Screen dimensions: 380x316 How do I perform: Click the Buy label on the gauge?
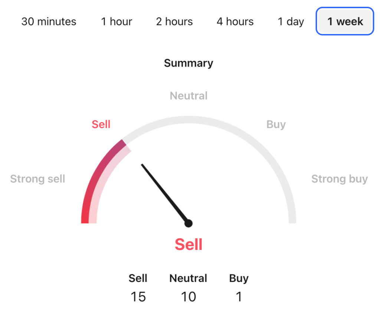(276, 124)
